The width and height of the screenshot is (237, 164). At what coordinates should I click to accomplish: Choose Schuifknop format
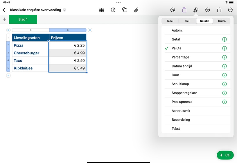pos(196,84)
